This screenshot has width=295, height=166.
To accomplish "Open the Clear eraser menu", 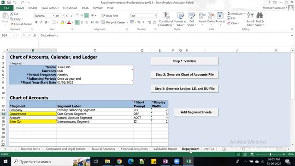I will pyautogui.click(x=233, y=23).
